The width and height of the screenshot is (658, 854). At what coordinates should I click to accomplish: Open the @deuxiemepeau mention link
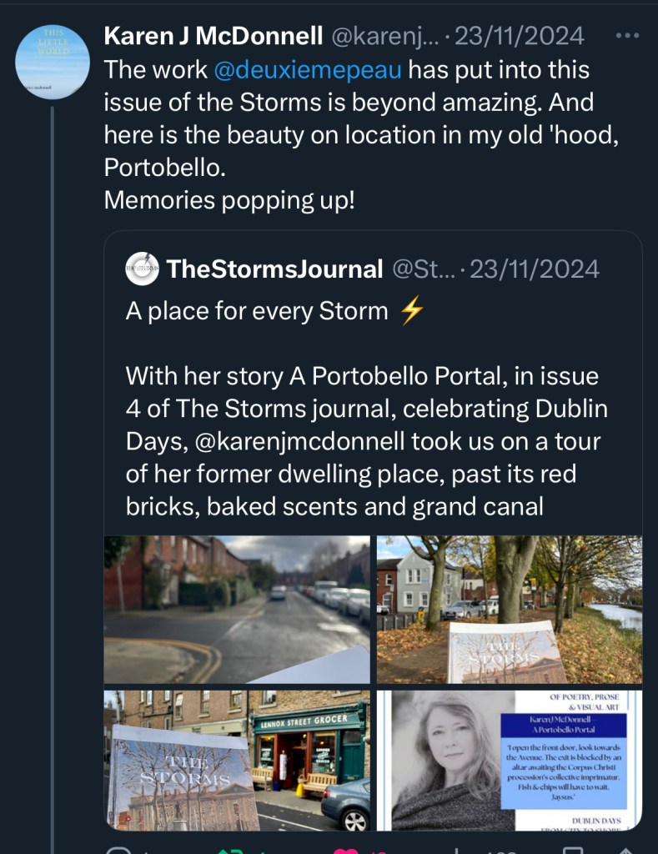[x=308, y=69]
